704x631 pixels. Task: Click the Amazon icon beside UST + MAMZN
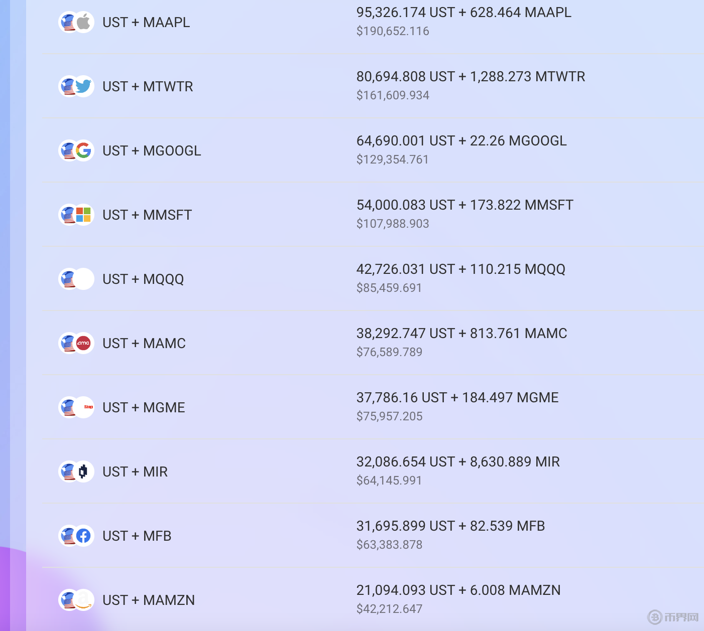[x=84, y=600]
